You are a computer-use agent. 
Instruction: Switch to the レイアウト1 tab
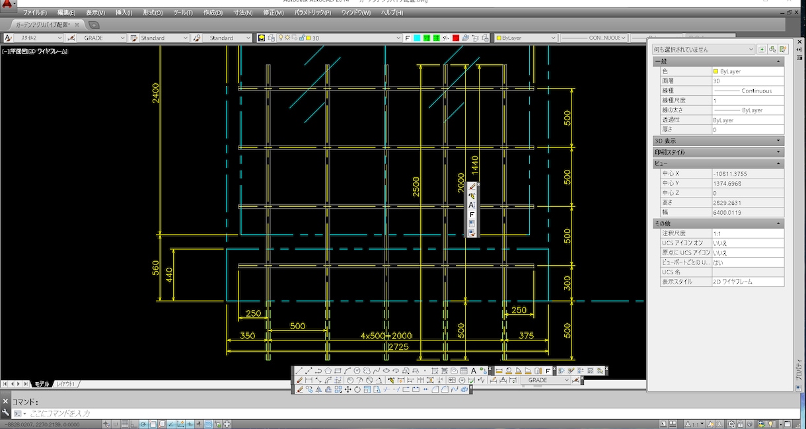pos(66,384)
